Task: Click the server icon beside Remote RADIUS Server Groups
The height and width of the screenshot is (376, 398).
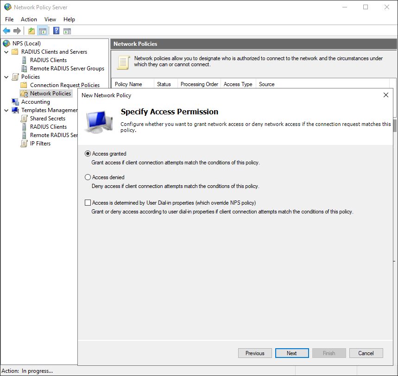Action: pyautogui.click(x=24, y=69)
